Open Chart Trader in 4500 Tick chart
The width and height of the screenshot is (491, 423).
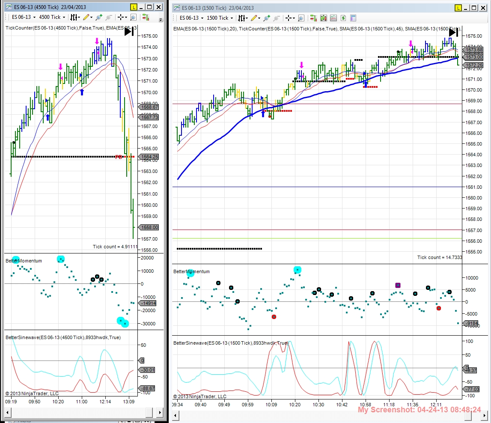click(146, 17)
